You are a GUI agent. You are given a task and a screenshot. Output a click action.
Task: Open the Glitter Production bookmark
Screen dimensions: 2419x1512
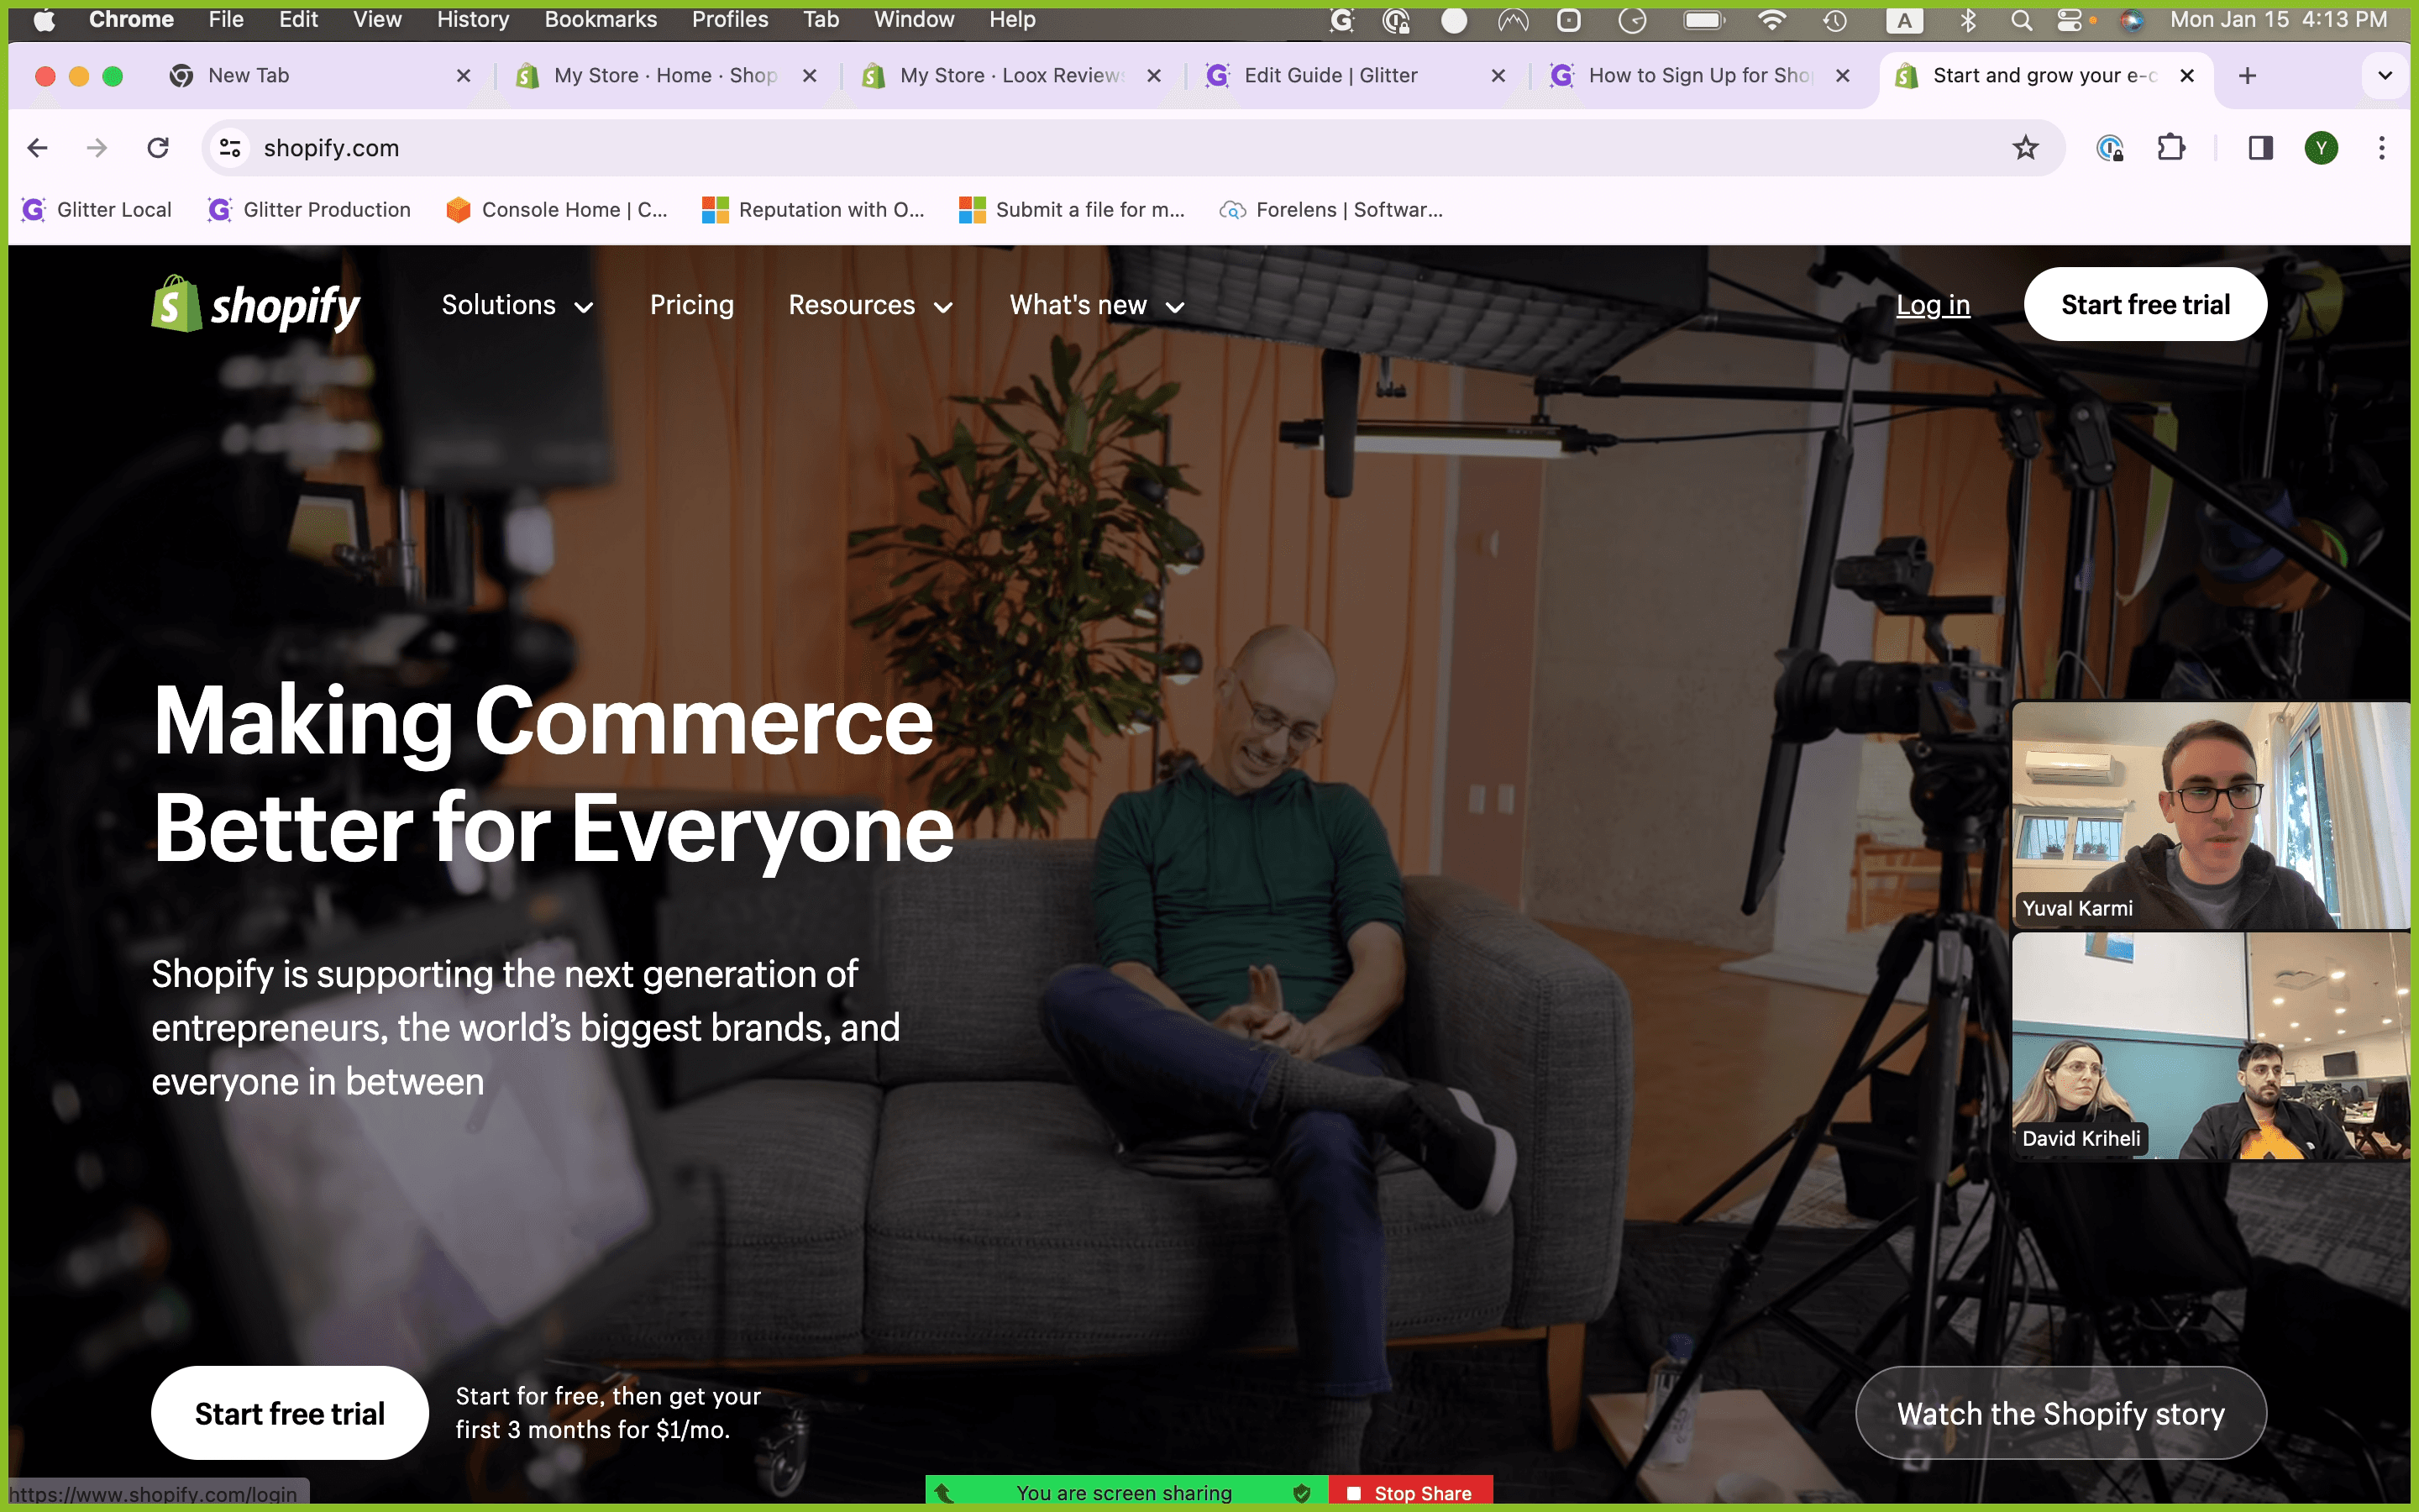coord(309,210)
